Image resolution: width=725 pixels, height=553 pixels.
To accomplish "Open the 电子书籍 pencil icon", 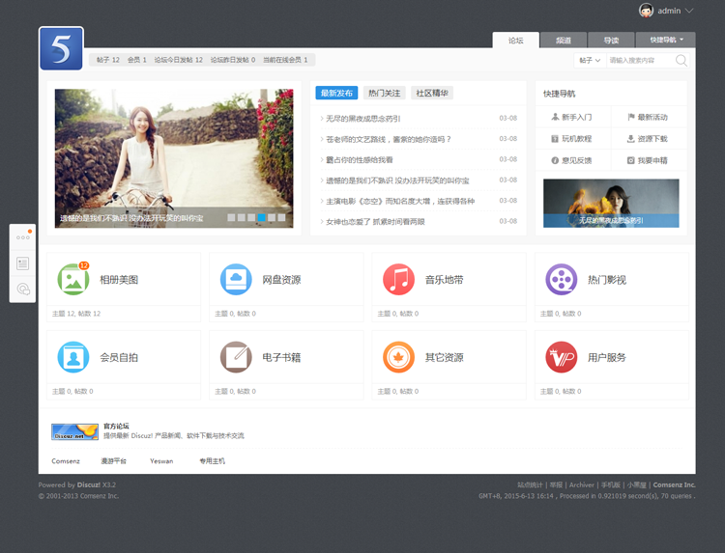I will tap(236, 357).
